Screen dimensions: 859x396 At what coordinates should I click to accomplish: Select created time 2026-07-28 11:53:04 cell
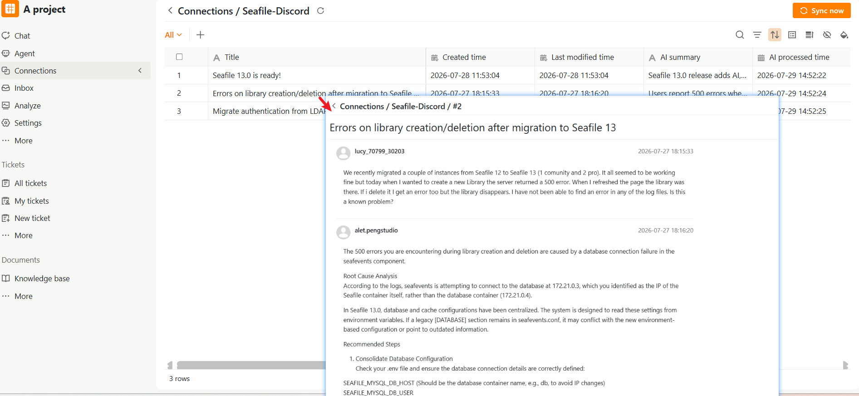(480, 75)
